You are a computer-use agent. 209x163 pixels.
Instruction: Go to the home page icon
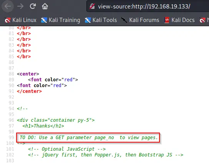pos(45,6)
